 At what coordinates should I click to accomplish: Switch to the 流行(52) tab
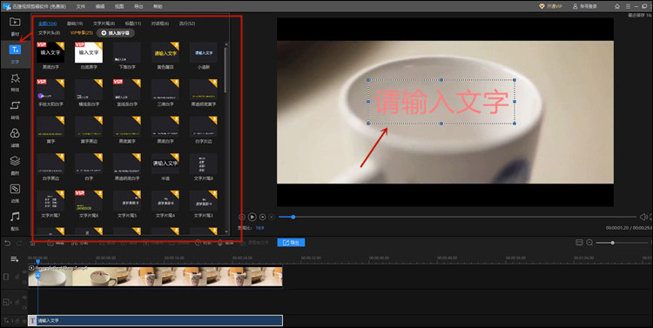tap(187, 23)
